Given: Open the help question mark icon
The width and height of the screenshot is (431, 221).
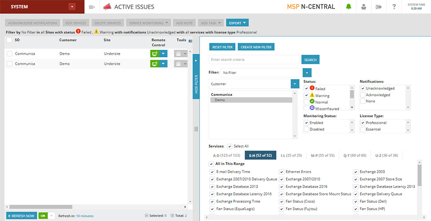Looking at the screenshot, I should point(394,7).
